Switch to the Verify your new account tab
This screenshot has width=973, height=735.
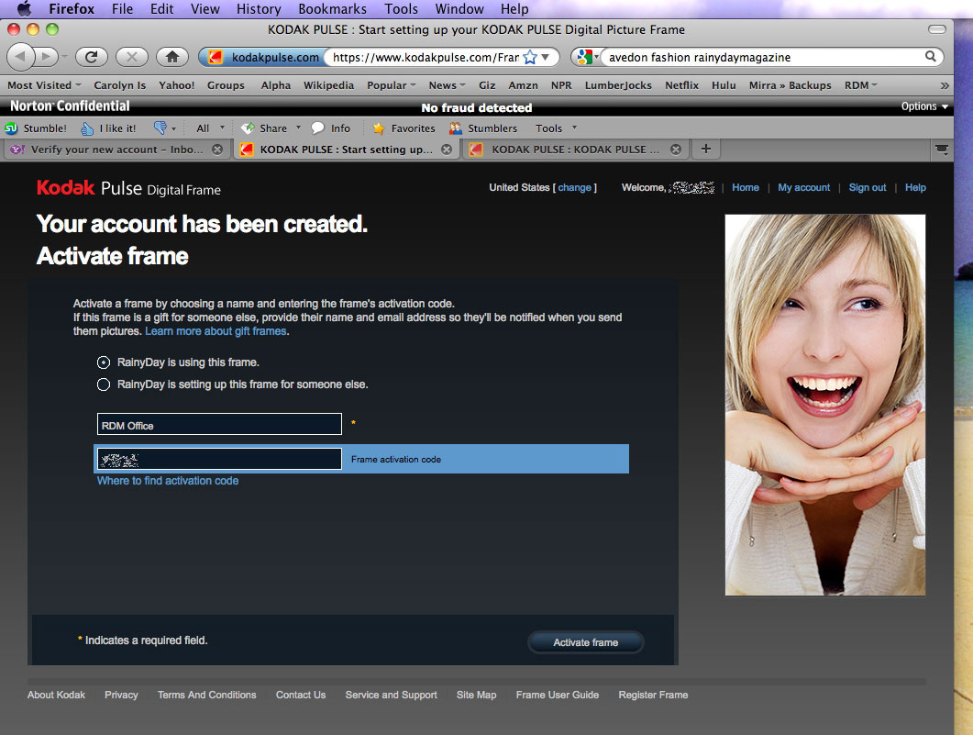click(x=116, y=150)
